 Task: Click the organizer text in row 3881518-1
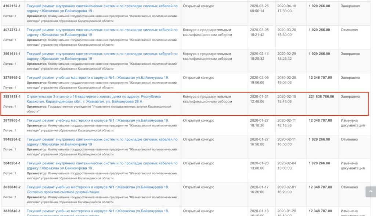(99, 109)
